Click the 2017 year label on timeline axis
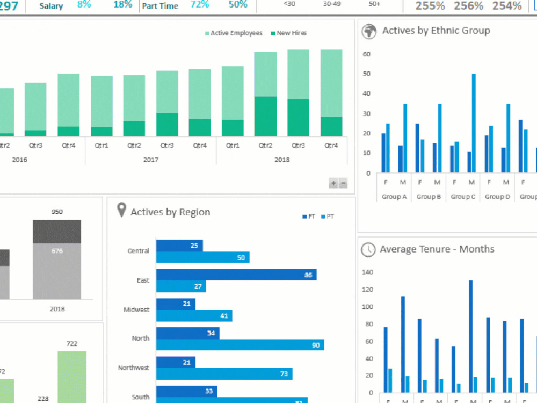 tap(151, 160)
